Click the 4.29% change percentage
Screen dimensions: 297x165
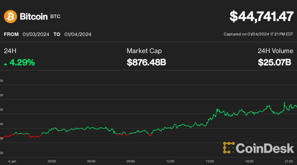[22, 62]
